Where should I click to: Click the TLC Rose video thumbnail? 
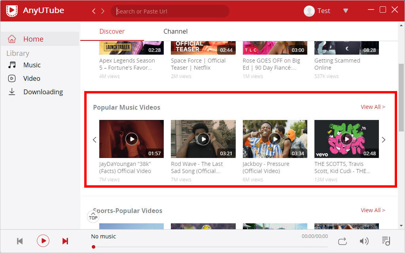pyautogui.click(x=275, y=48)
